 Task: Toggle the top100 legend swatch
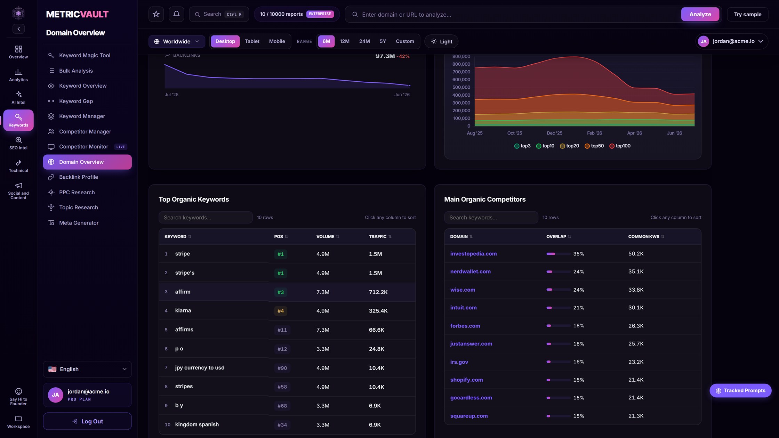(612, 146)
